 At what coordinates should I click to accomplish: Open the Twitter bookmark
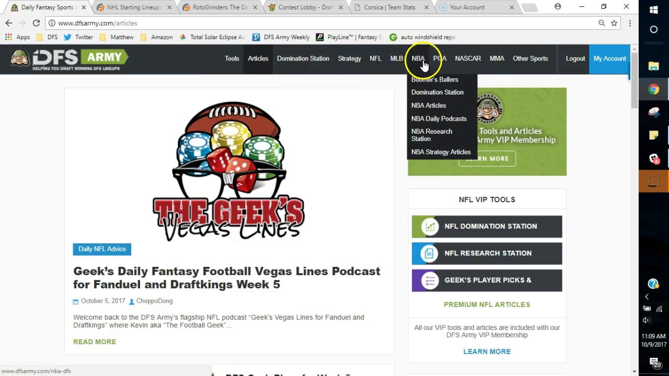tap(78, 37)
